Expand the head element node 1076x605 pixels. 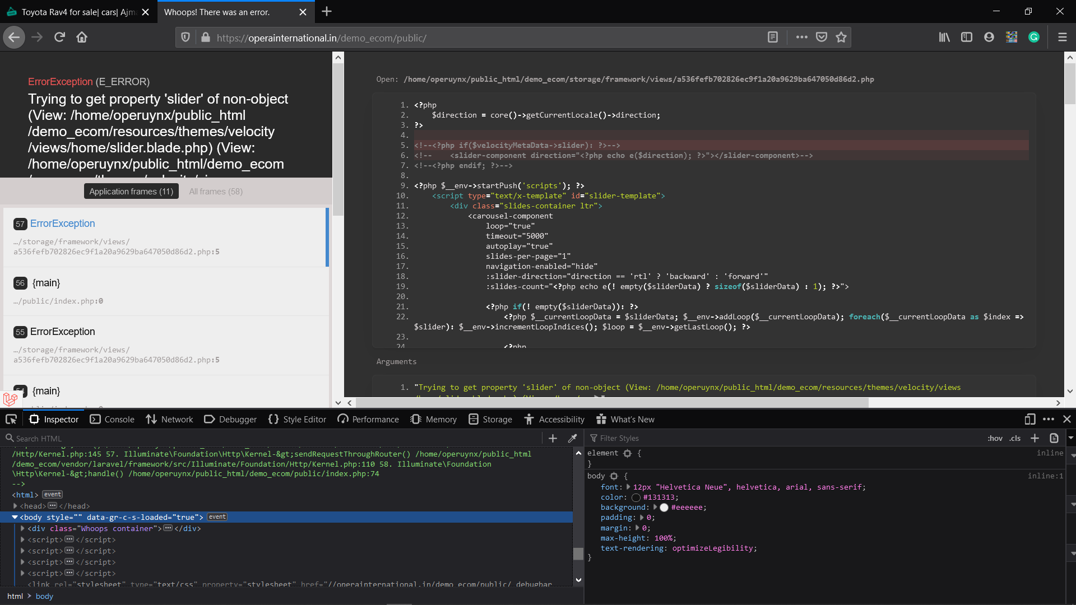point(15,506)
